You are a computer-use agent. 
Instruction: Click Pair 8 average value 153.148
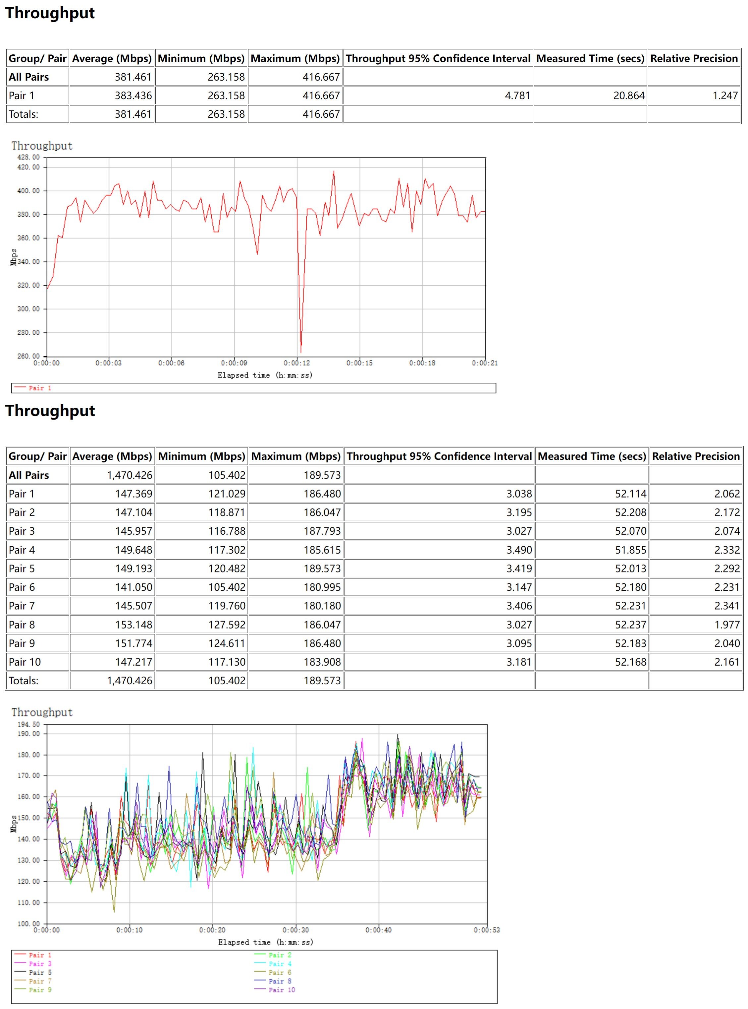(x=134, y=625)
